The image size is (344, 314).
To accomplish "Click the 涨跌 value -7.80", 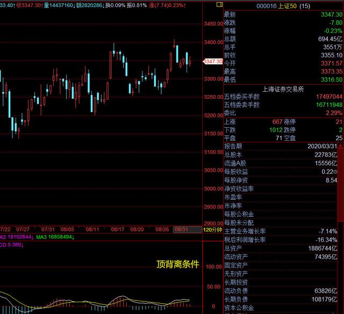I will (x=335, y=23).
